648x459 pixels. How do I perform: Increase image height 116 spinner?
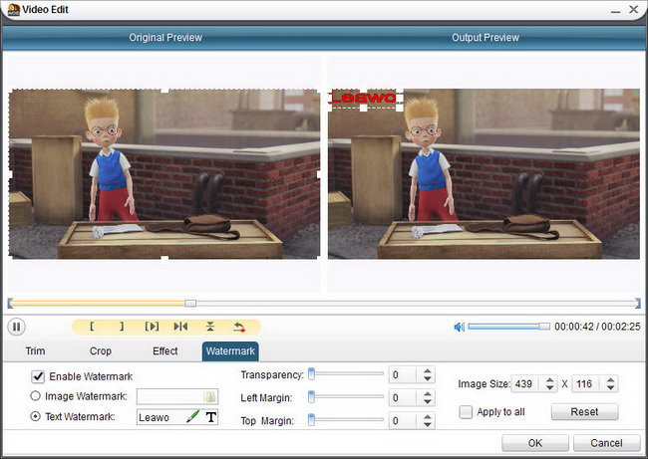click(x=611, y=379)
